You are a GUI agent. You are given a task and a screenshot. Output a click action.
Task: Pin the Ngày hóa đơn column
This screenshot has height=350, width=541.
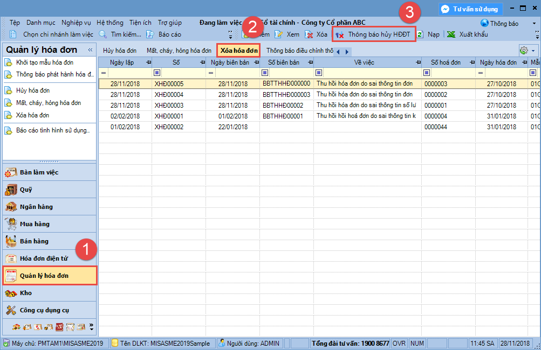pyautogui.click(x=524, y=62)
